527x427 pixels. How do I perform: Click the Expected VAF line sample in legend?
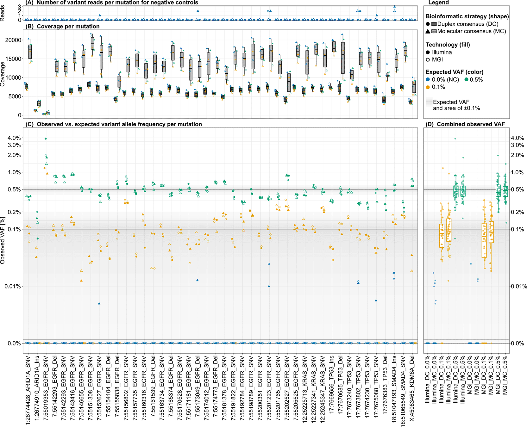click(429, 102)
